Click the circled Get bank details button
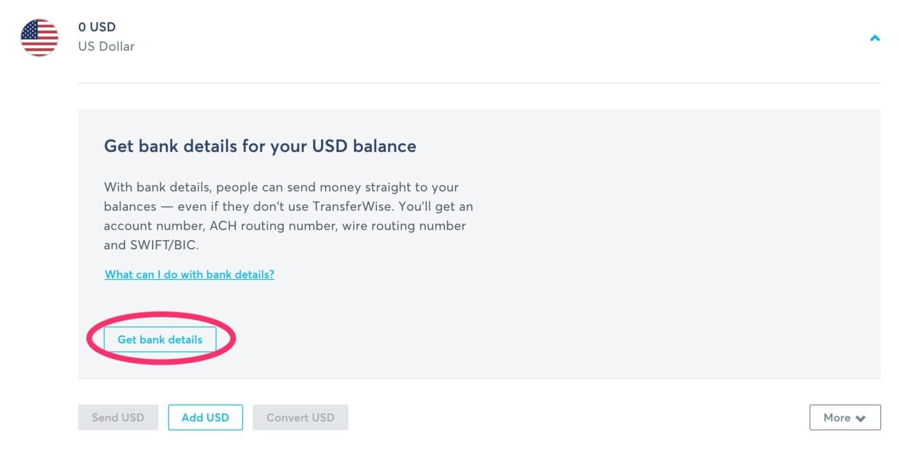The image size is (898, 452). tap(160, 339)
